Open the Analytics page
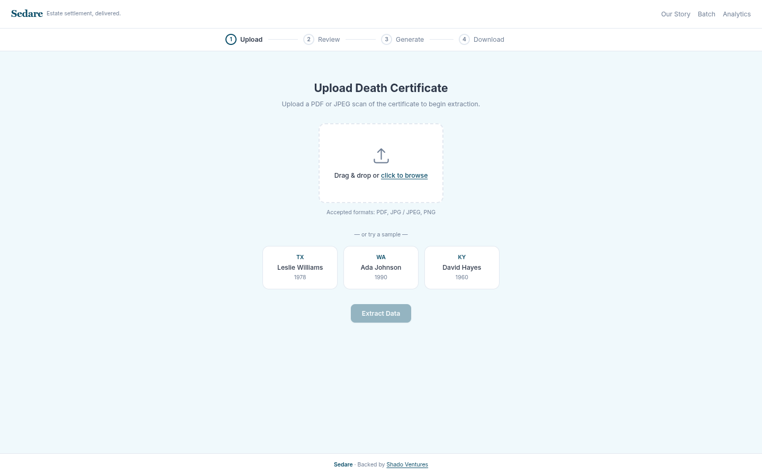 point(736,14)
